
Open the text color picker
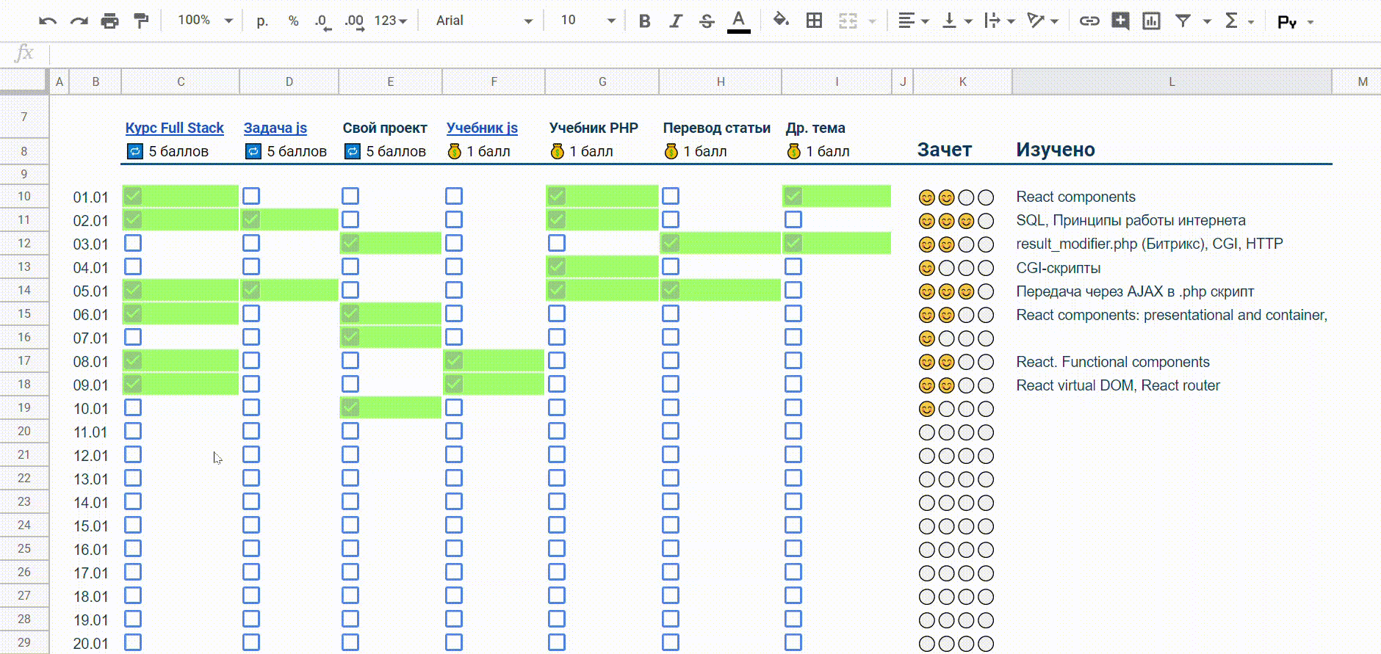click(739, 21)
